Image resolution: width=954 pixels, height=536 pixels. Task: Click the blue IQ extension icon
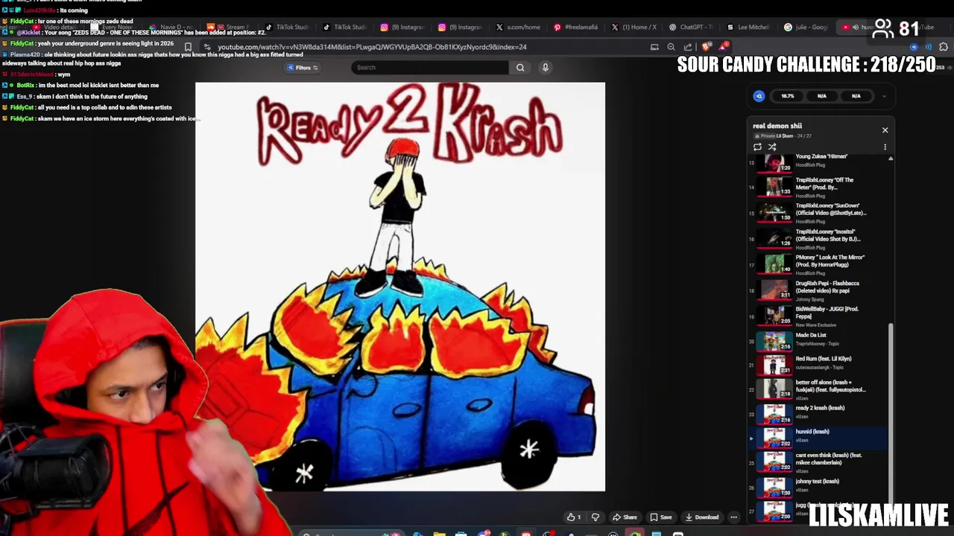point(759,96)
